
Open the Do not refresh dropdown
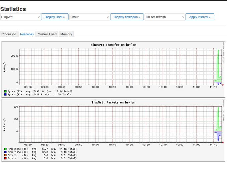(x=165, y=17)
